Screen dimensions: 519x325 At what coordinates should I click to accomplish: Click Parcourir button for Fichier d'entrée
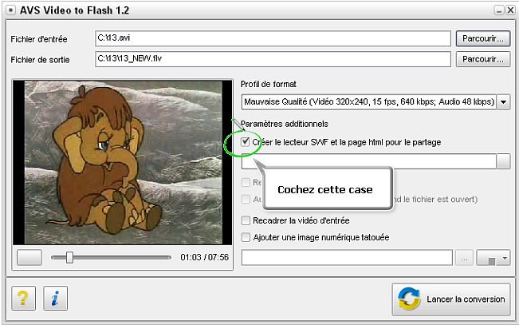[x=483, y=39]
